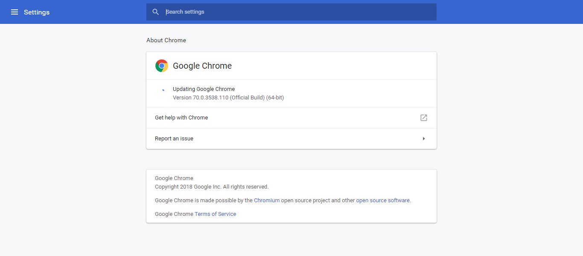
Task: Click the About Chrome heading
Action: pyautogui.click(x=166, y=40)
